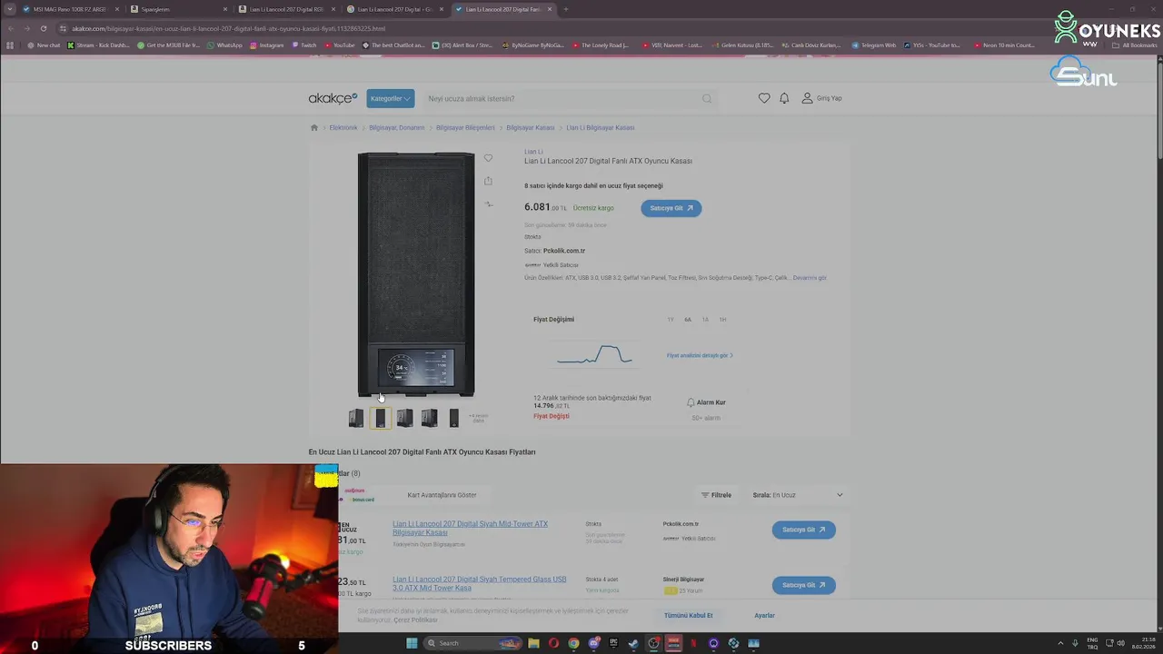
Task: Select first product thumbnail
Action: click(x=356, y=418)
